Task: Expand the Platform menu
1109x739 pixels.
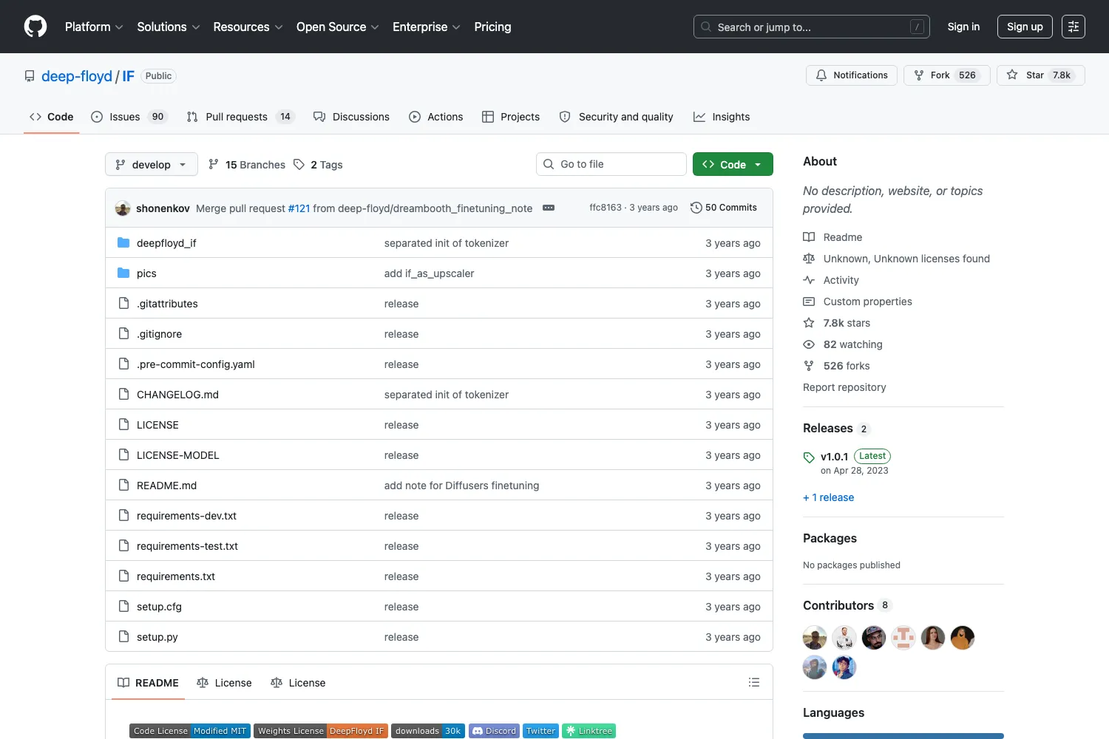Action: tap(94, 27)
